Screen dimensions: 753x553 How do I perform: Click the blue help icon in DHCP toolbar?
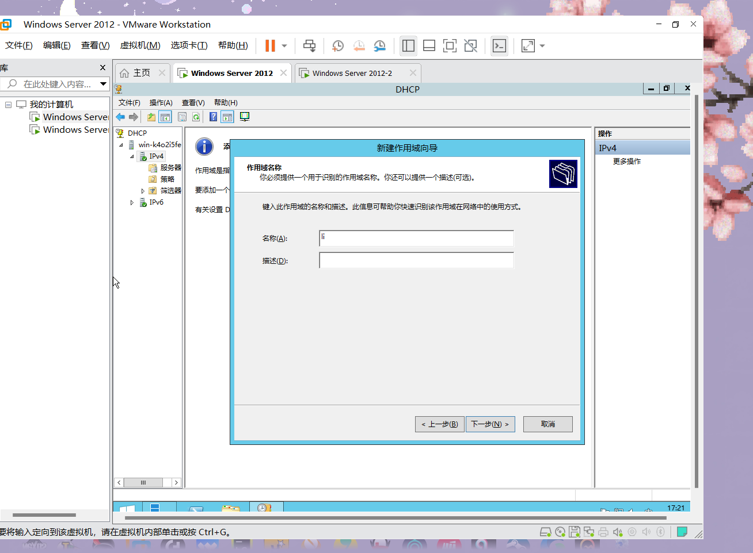213,117
